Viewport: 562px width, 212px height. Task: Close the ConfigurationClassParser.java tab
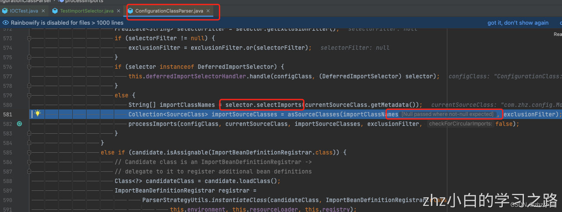pyautogui.click(x=208, y=10)
